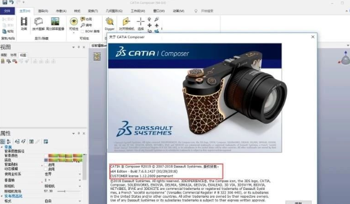Screen dimensions: 350x204
Task: Open the 动画(M) ribbon tab
Action: [179, 11]
